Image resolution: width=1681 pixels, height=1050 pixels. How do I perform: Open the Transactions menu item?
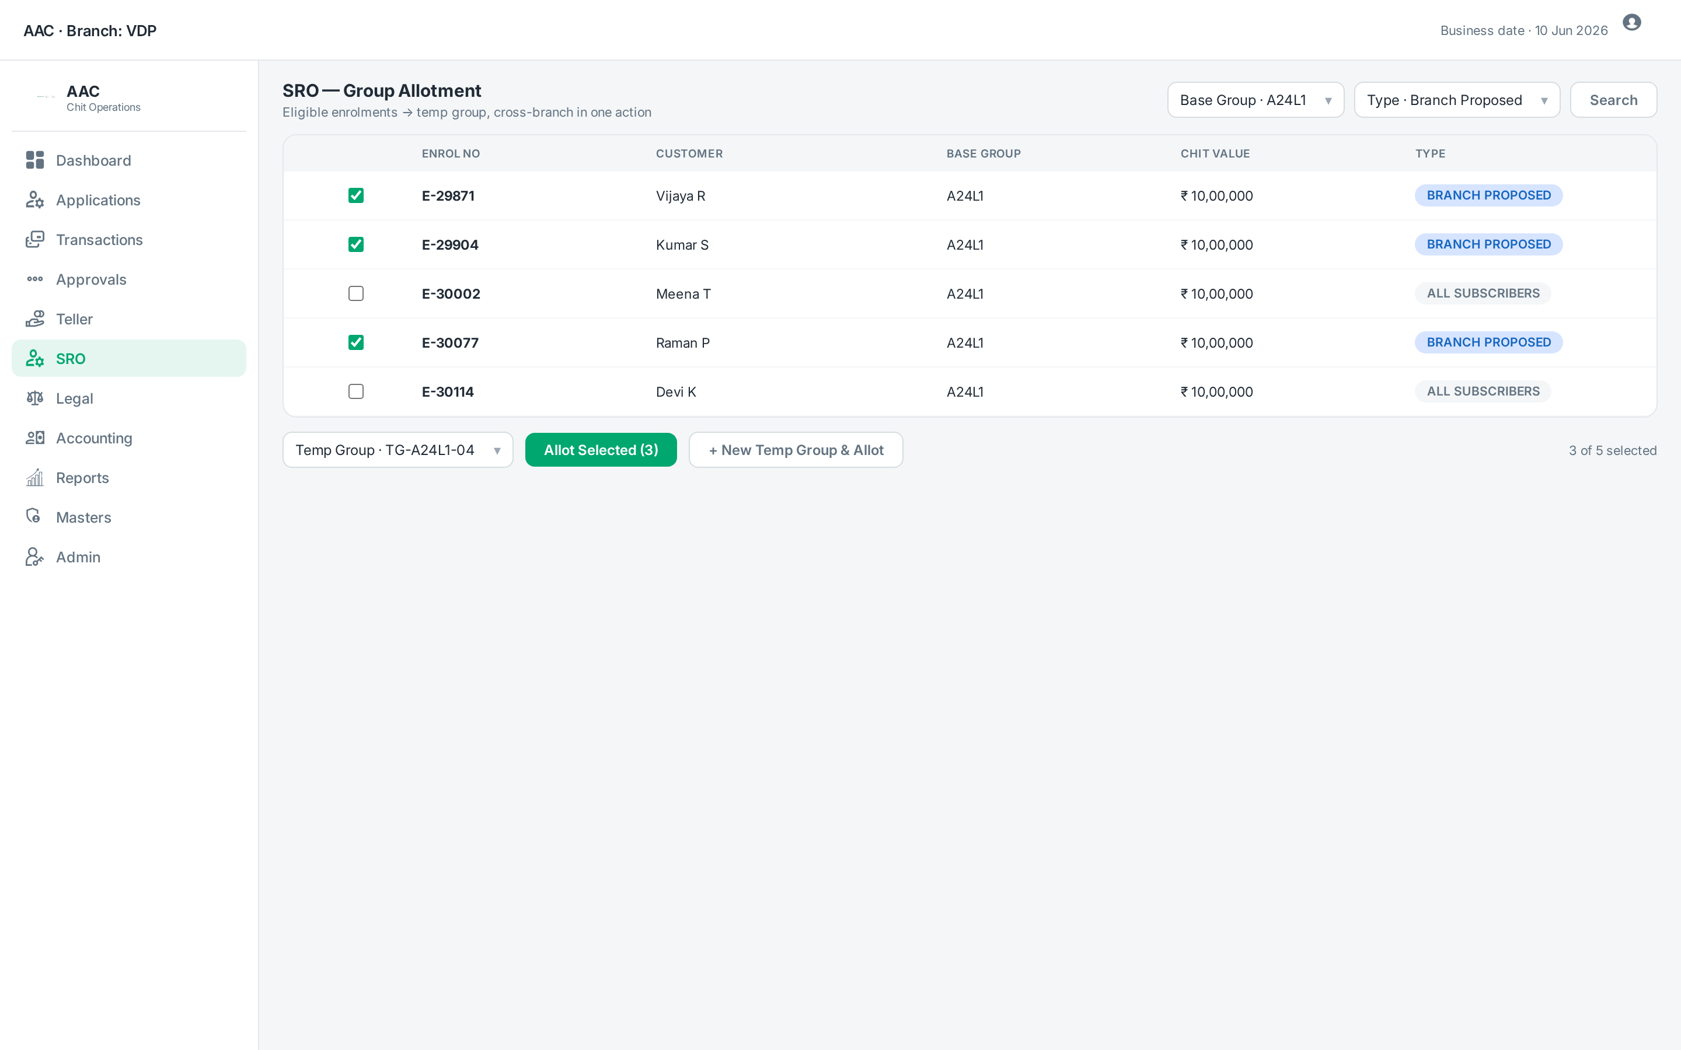[128, 240]
